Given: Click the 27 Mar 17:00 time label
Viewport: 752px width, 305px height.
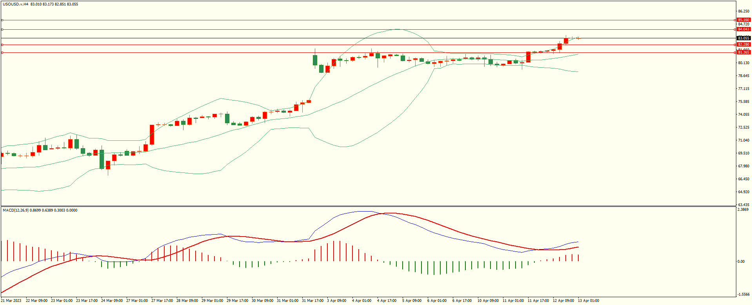Looking at the screenshot, I should tap(162, 301).
